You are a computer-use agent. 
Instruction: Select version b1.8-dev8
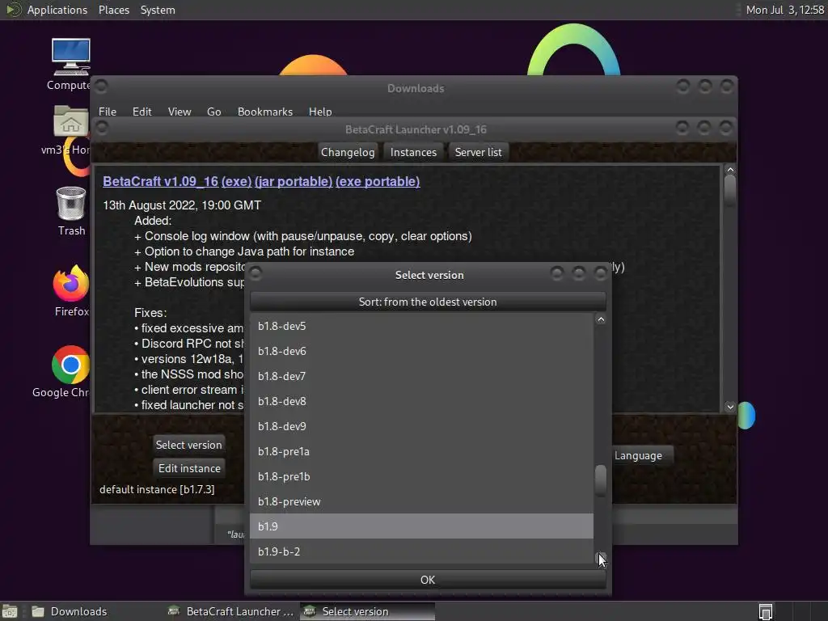(x=421, y=401)
